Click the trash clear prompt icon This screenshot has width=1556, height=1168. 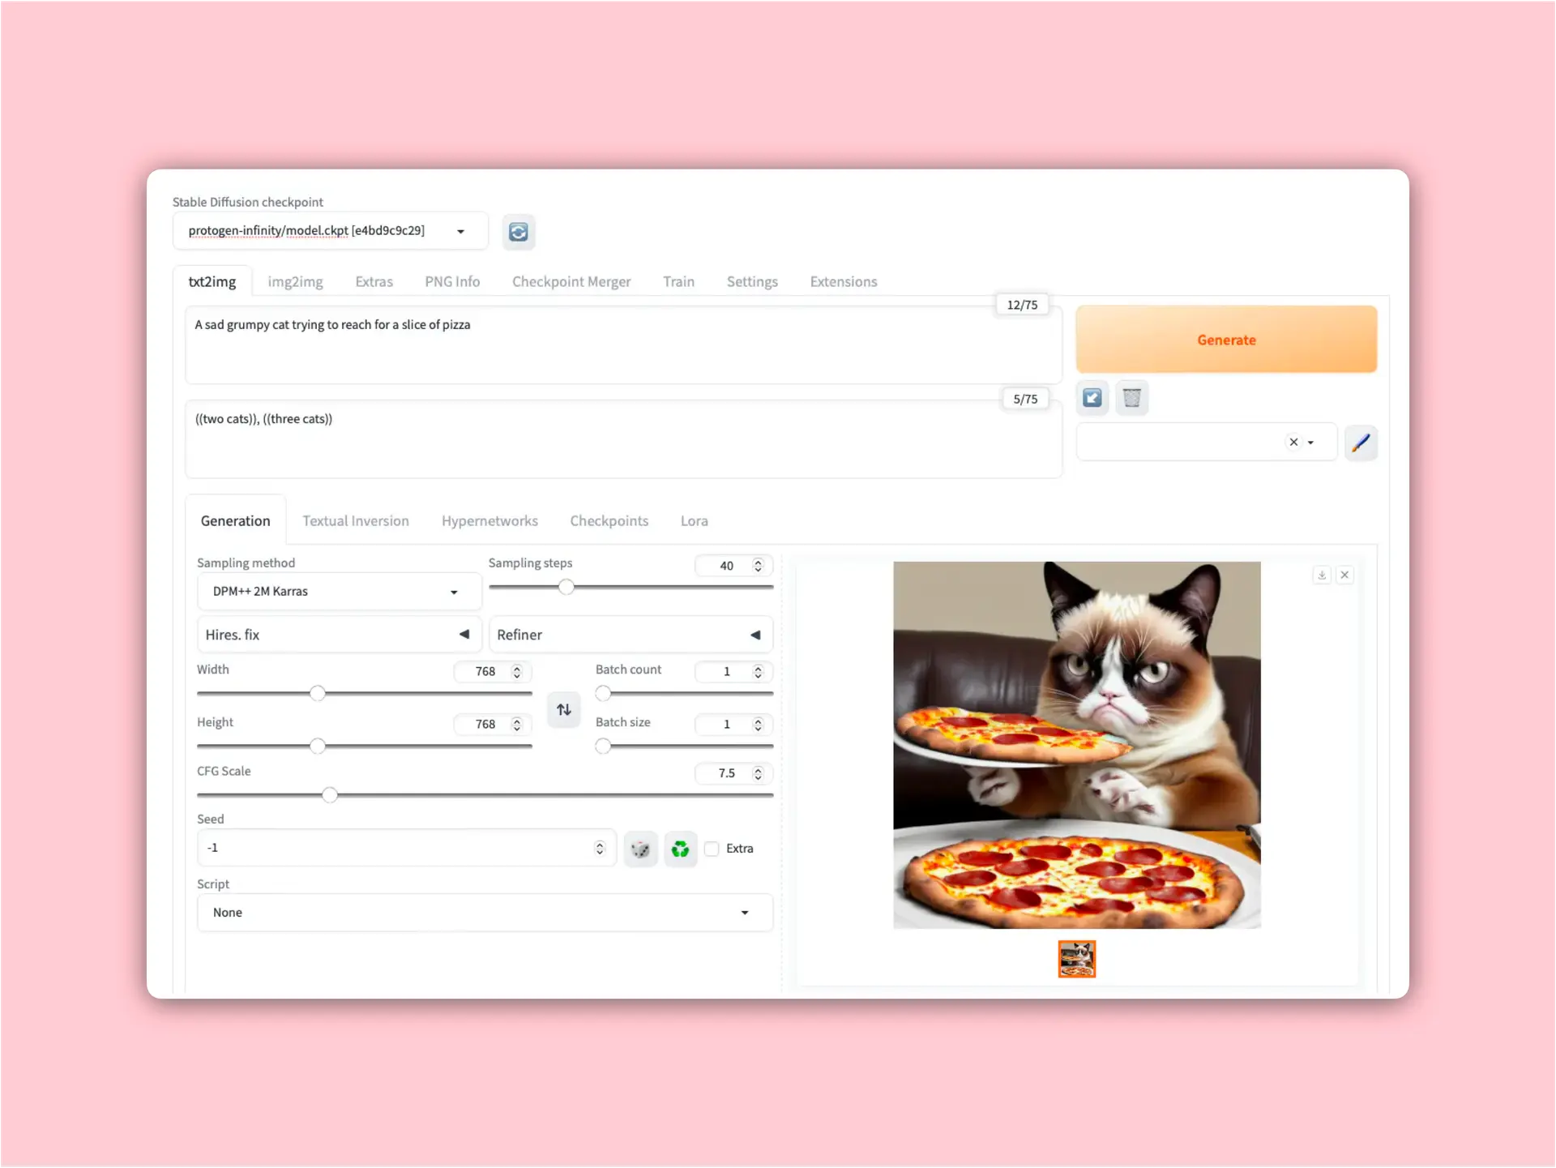click(1131, 398)
